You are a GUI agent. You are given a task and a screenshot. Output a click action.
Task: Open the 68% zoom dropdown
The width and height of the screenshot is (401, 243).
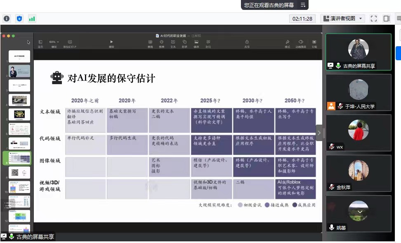pos(54,42)
